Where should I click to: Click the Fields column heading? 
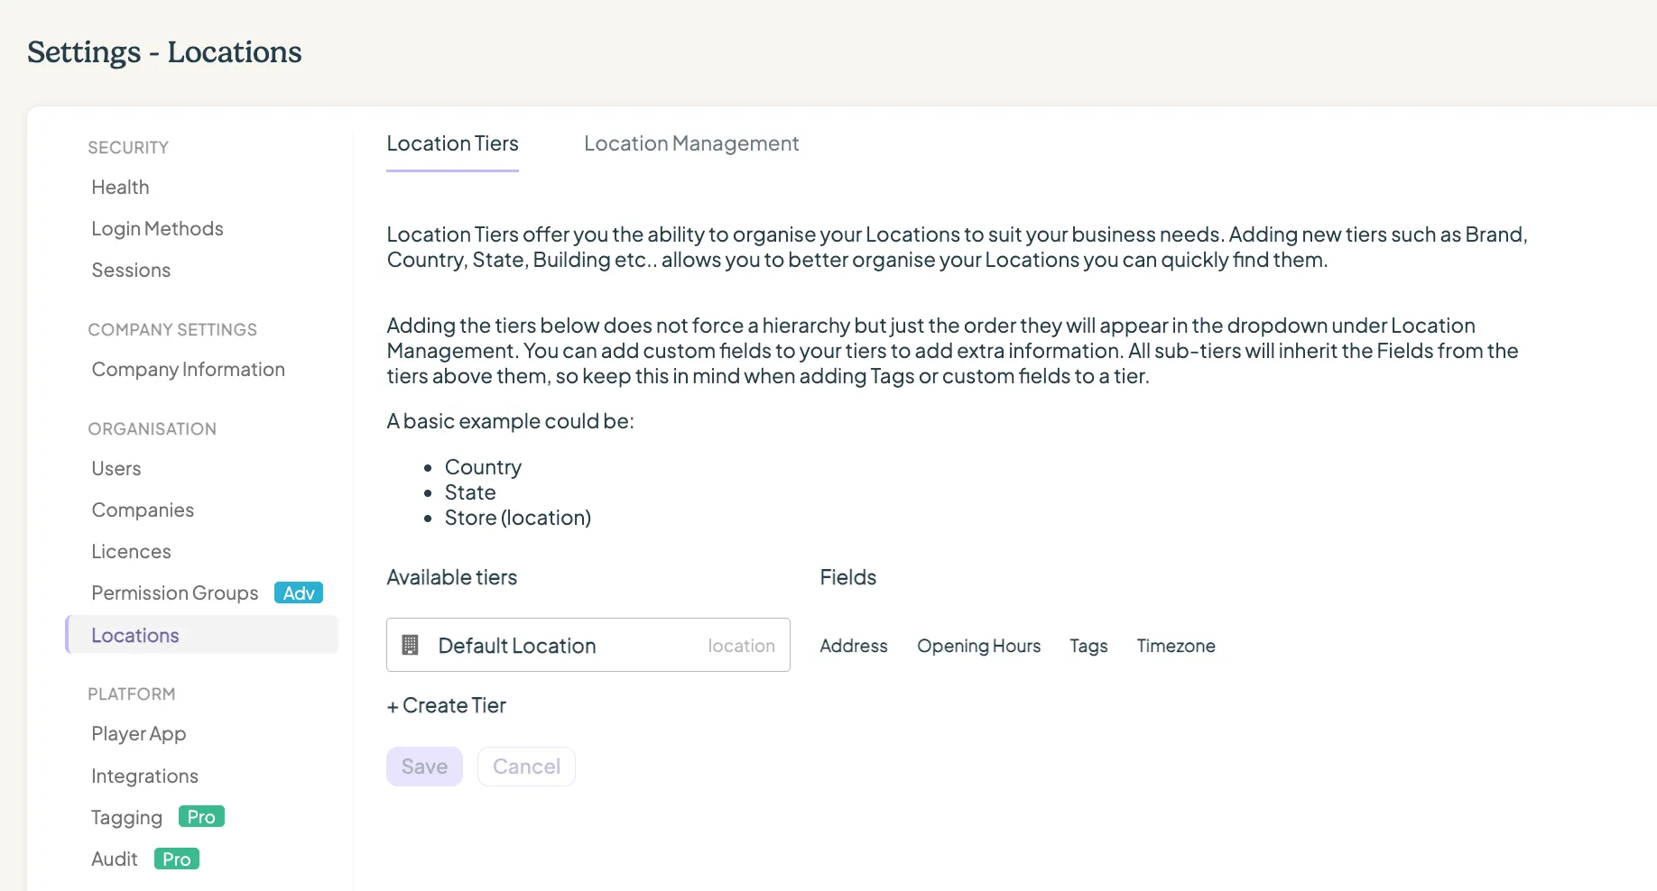coord(847,577)
